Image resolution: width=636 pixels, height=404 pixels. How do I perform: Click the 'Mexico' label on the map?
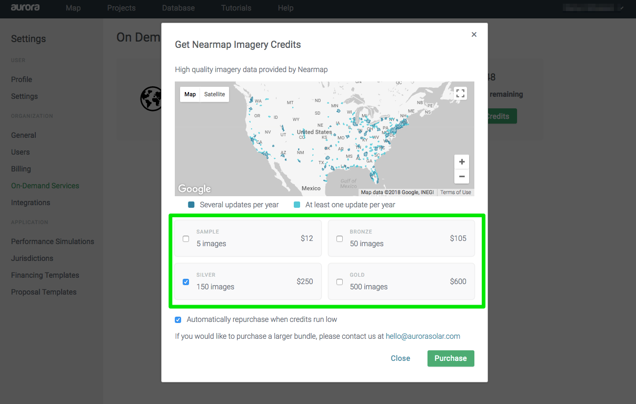(311, 188)
